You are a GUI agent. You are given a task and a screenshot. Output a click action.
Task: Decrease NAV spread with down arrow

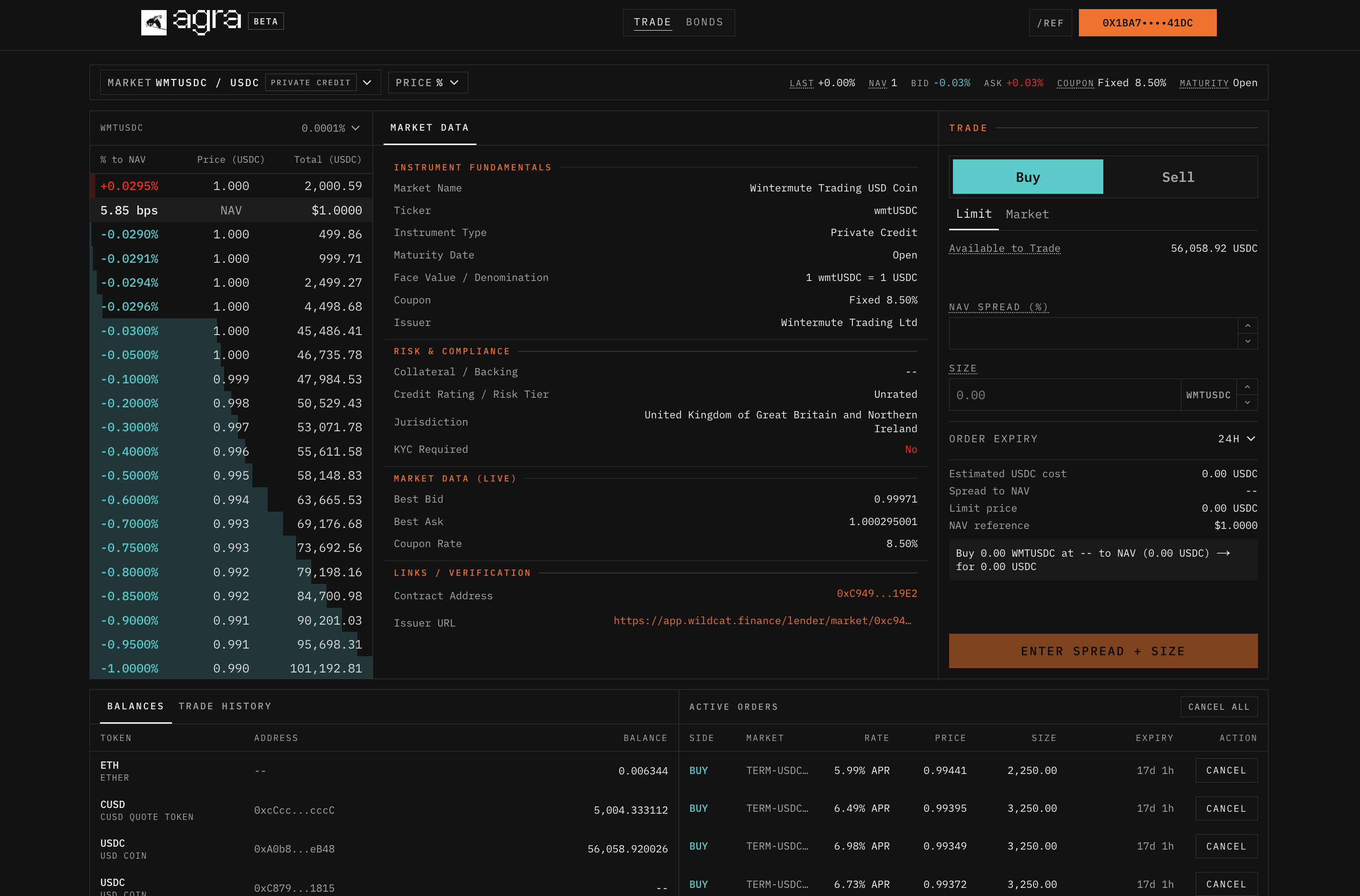pyautogui.click(x=1247, y=341)
